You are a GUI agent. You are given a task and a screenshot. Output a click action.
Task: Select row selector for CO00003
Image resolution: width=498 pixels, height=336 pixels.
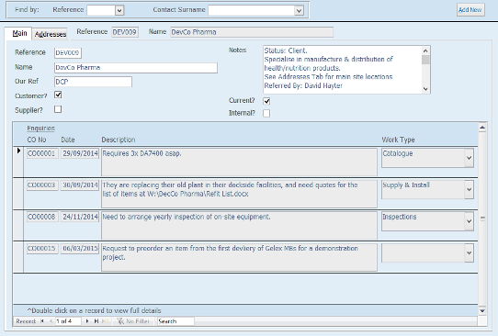18,194
